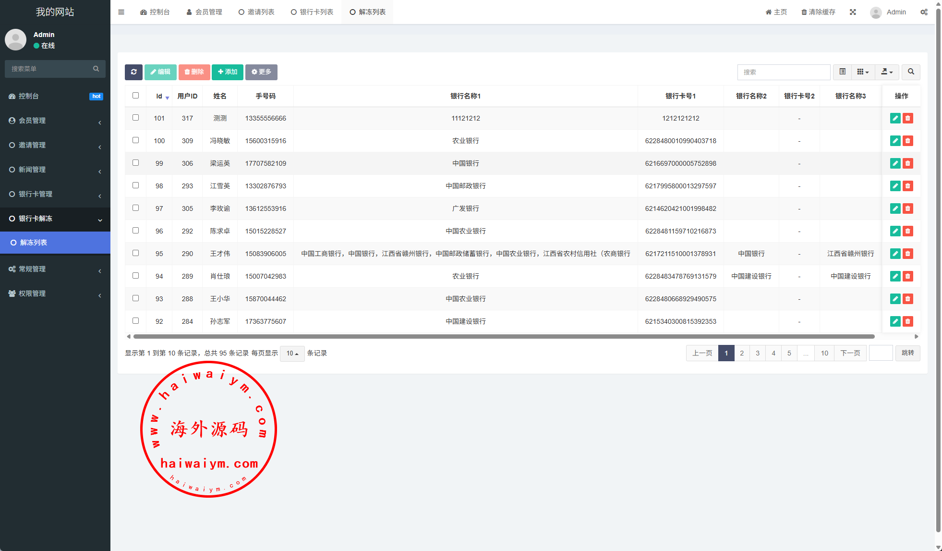942x551 pixels.
Task: Open the page size dropdown showing 10
Action: pos(292,354)
